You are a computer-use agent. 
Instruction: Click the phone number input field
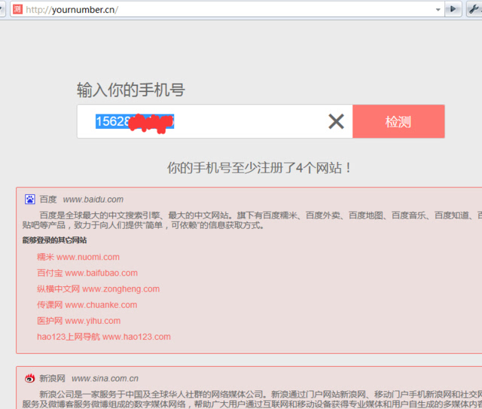215,121
